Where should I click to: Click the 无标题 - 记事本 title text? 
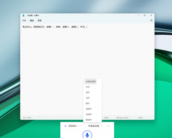(x=33, y=15)
